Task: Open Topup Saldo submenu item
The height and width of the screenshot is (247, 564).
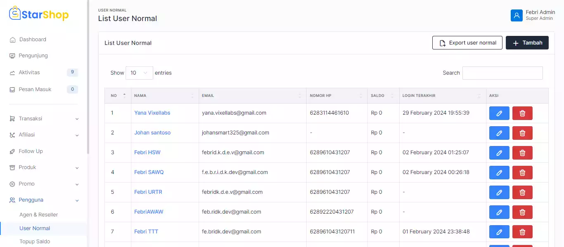Action: 35,242
